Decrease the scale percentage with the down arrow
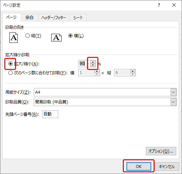This screenshot has height=174, width=182. click(x=93, y=65)
